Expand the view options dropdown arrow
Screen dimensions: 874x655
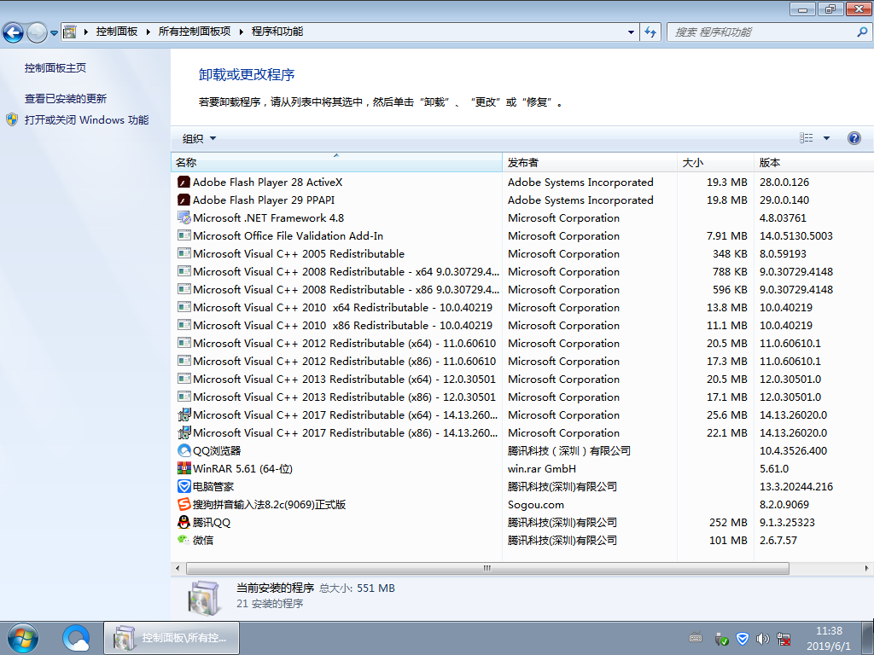(x=826, y=138)
